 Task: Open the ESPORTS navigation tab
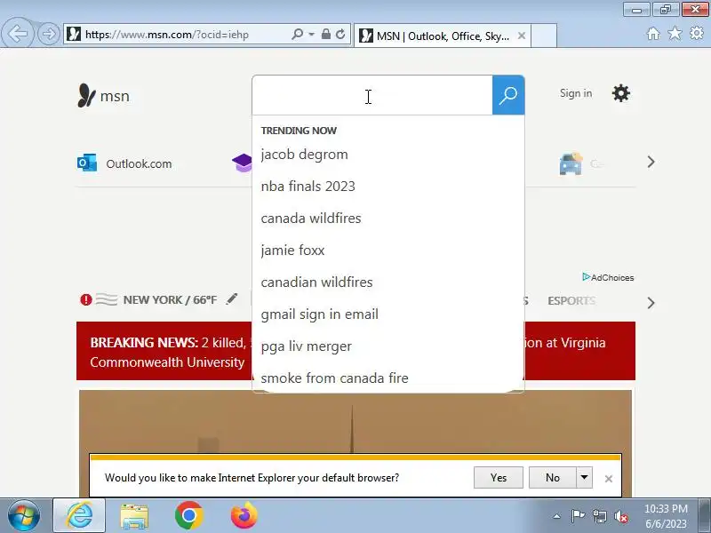pos(571,301)
